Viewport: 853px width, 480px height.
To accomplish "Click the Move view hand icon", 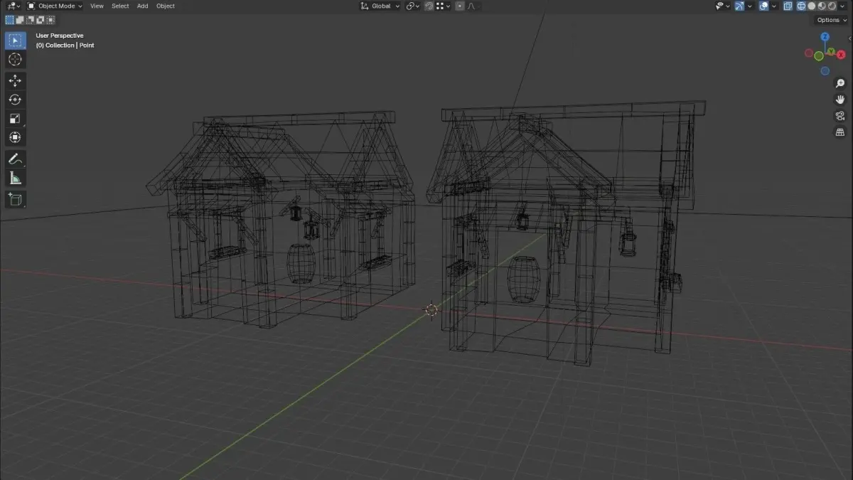I will [x=840, y=100].
